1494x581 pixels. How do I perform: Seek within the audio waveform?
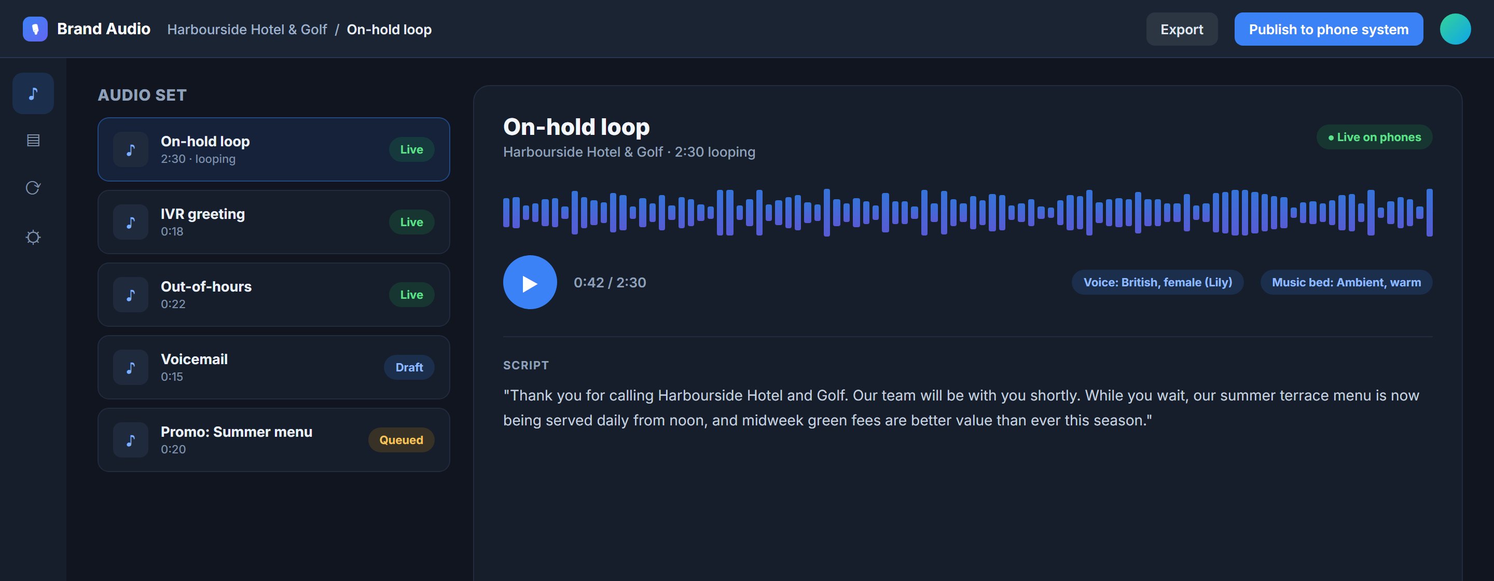(x=967, y=212)
